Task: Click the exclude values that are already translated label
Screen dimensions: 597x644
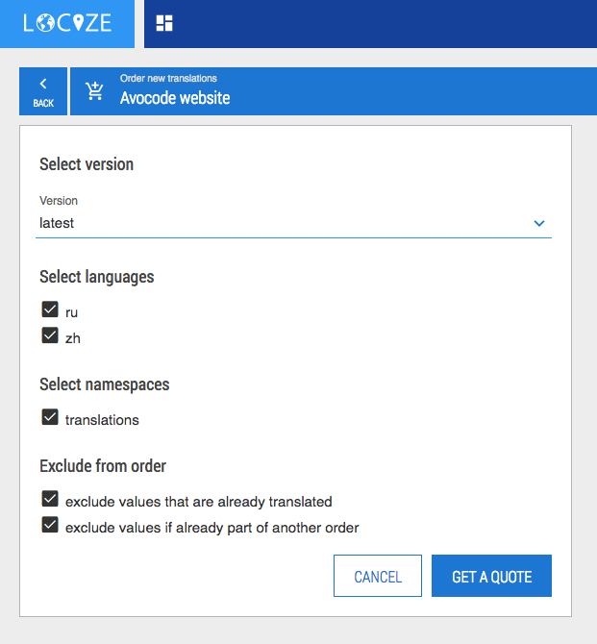Action: tap(199, 502)
